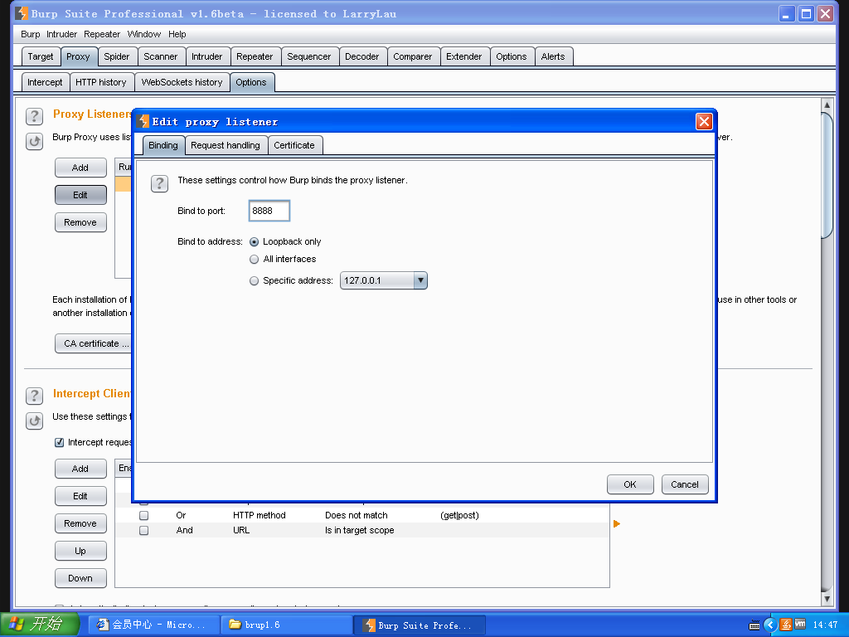Image resolution: width=849 pixels, height=637 pixels.
Task: Click orange Sogou icon in system tray
Action: tap(786, 625)
